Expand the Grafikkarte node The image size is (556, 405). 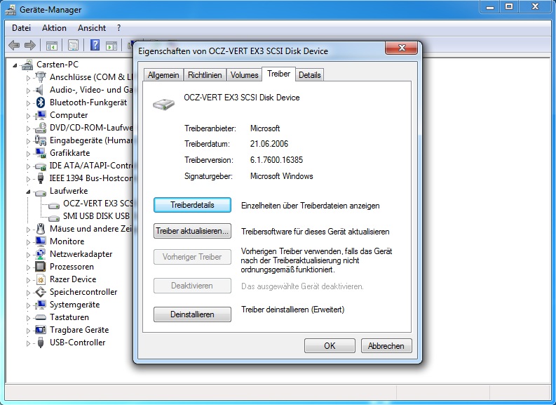point(28,154)
